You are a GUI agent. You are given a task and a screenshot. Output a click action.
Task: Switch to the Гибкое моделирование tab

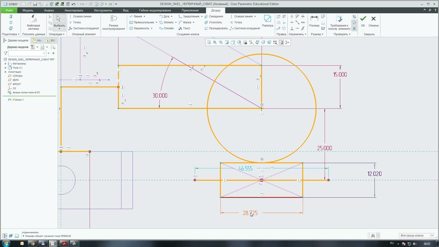155,10
